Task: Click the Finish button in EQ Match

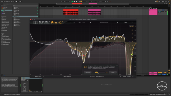Action: coord(113,72)
